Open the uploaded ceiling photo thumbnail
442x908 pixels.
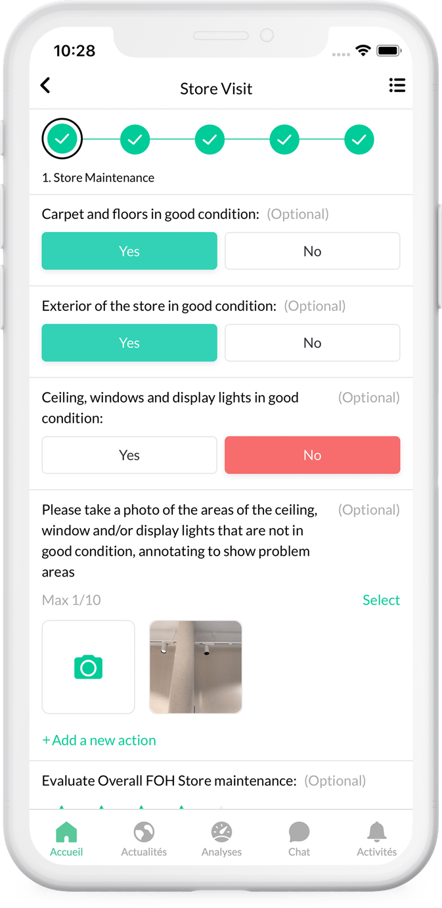[195, 667]
